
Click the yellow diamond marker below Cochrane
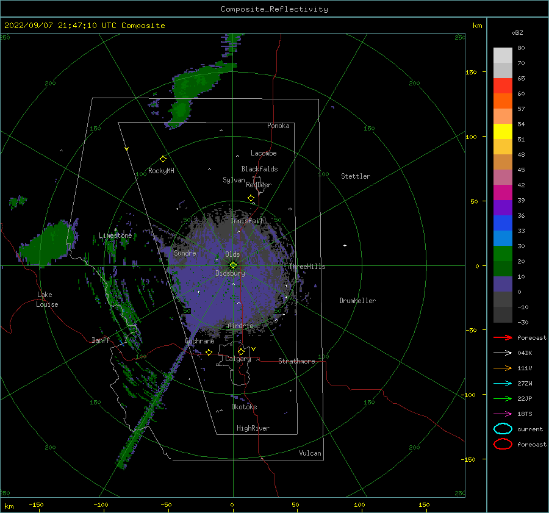[209, 352]
